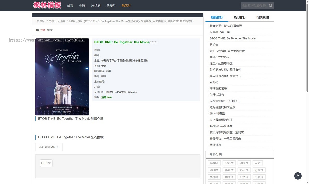Open BTOB TIME entry in ranking list
309x184 pixels.
tap(233, 38)
